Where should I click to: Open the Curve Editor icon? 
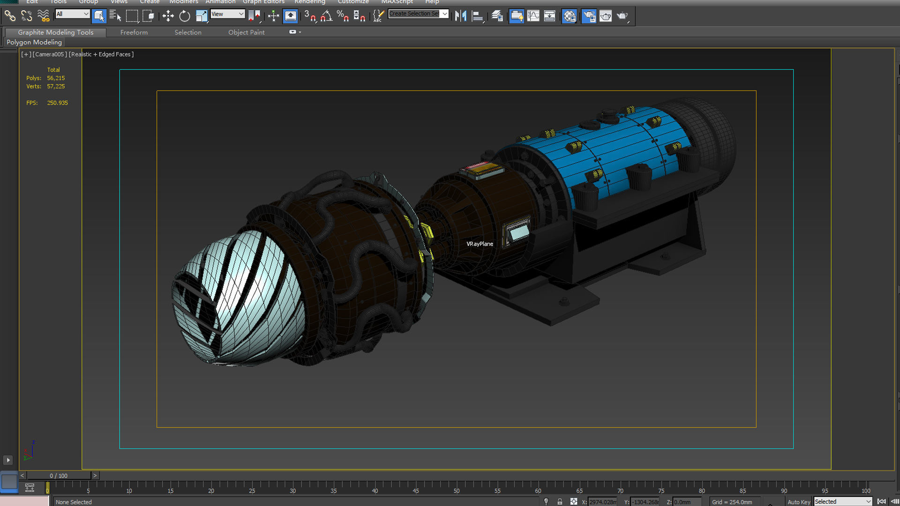coord(533,16)
